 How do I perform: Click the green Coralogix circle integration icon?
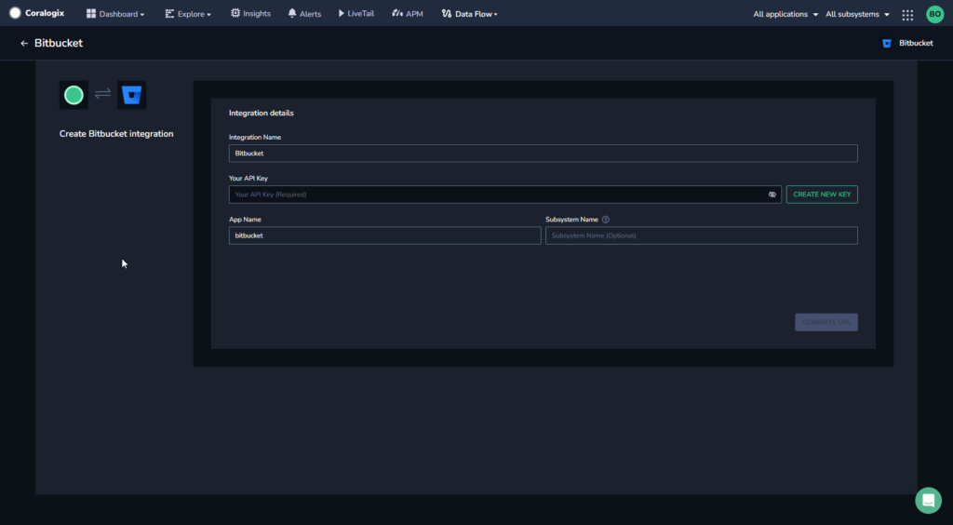74,95
